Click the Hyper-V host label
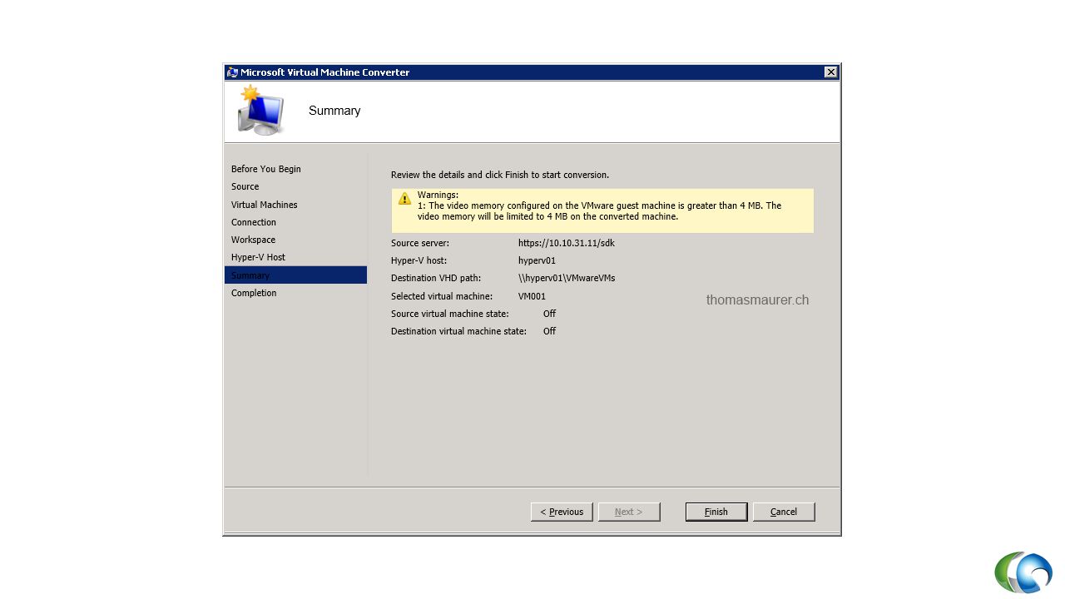This screenshot has width=1065, height=599. tap(420, 260)
